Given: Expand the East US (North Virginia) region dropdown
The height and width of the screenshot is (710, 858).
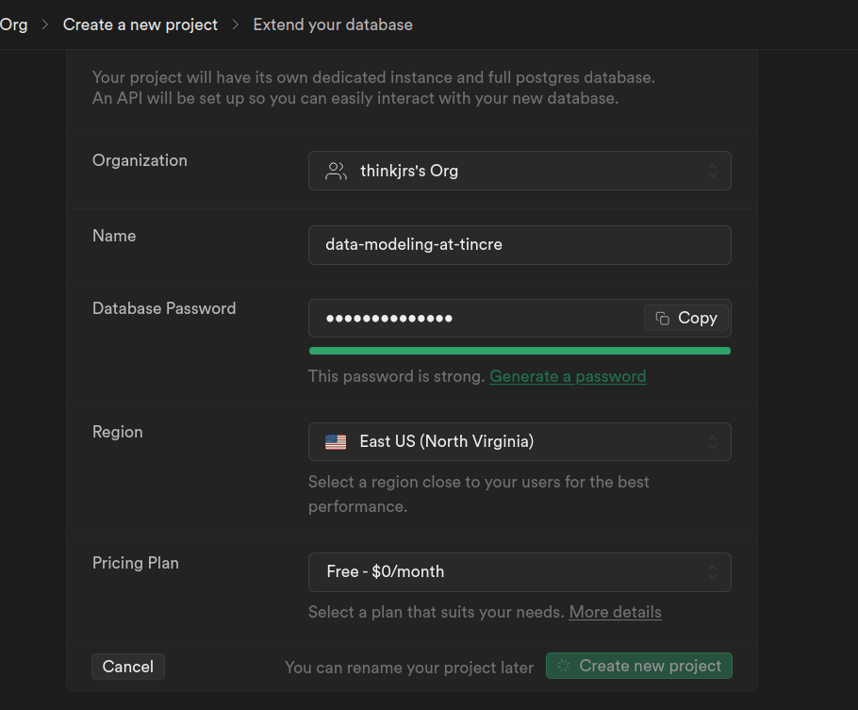Looking at the screenshot, I should coord(519,441).
